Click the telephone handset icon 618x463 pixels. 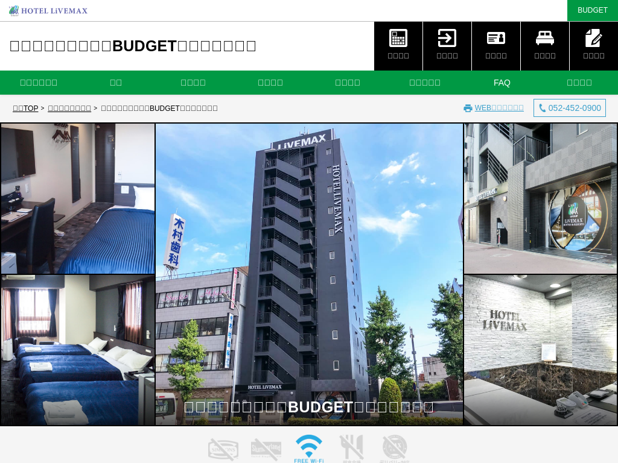(x=543, y=108)
